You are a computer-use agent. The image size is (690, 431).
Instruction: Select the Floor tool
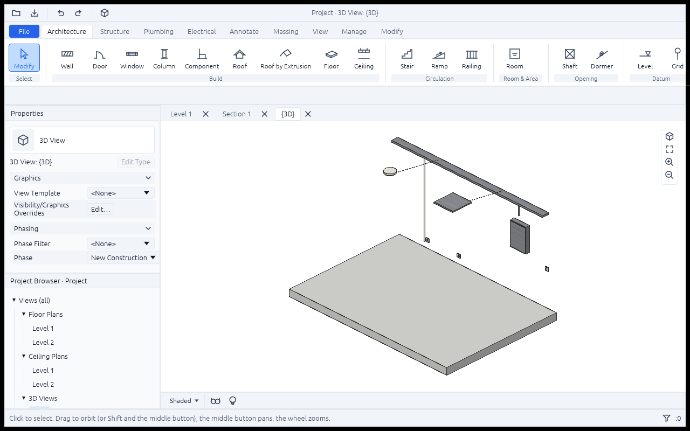click(x=332, y=58)
